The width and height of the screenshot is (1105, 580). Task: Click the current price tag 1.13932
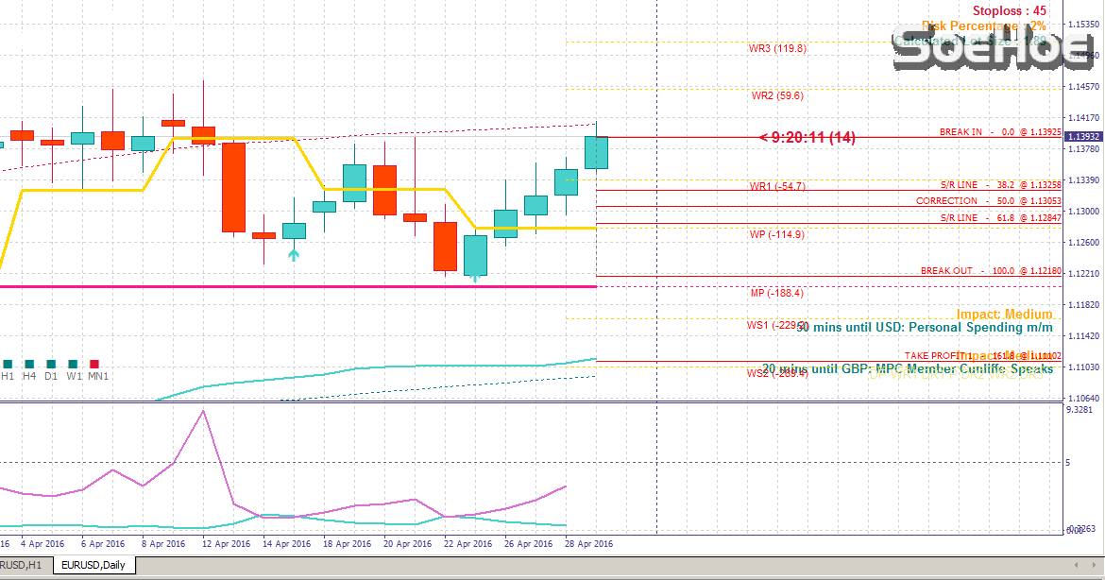pyautogui.click(x=1082, y=138)
